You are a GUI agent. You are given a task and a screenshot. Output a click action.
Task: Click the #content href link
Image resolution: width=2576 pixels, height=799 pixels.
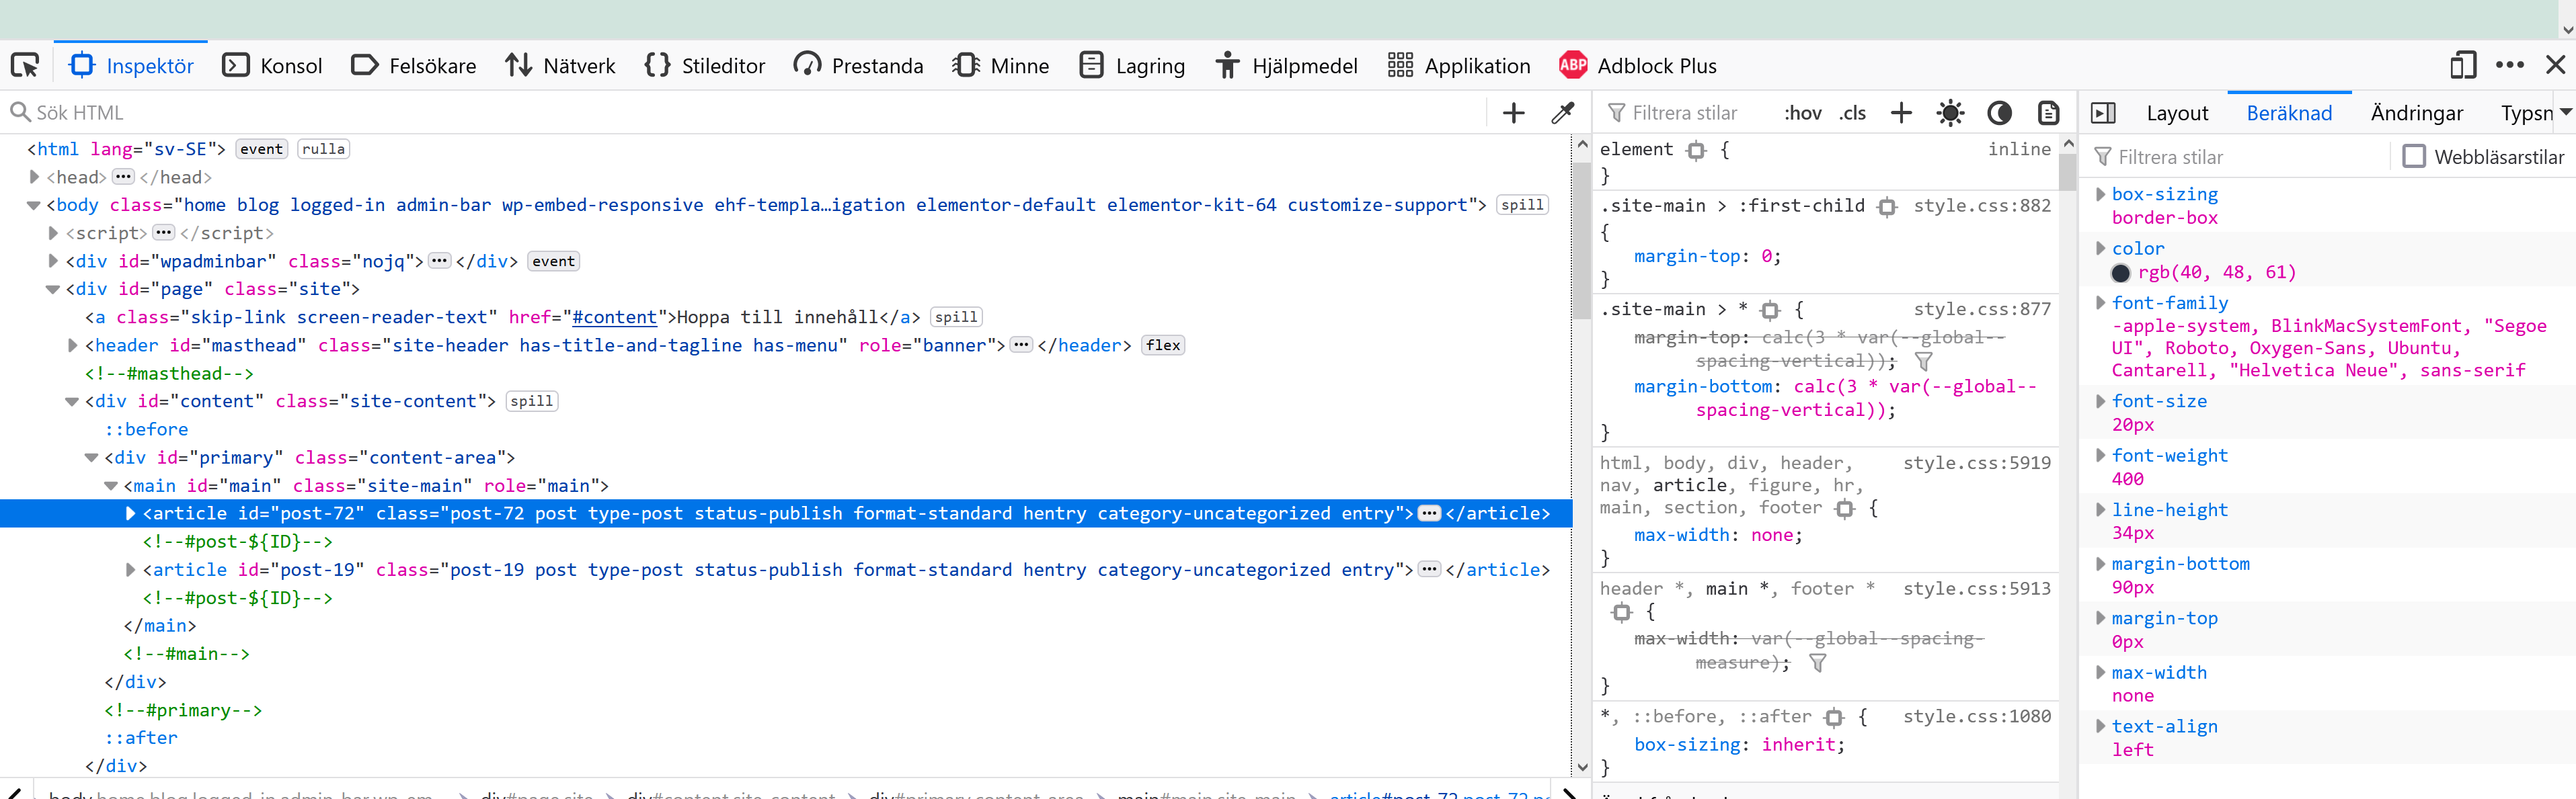click(x=614, y=317)
